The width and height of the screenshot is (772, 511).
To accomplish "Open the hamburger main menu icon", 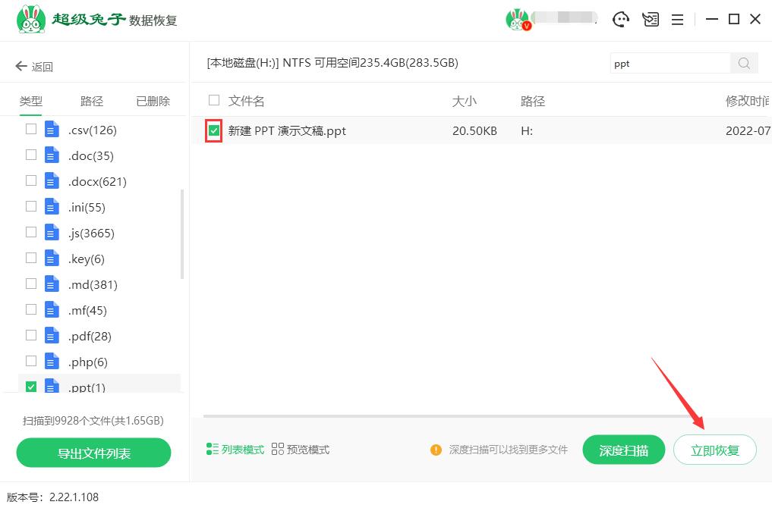I will (678, 20).
